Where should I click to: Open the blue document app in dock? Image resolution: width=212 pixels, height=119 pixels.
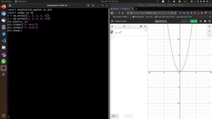click(x=4, y=27)
